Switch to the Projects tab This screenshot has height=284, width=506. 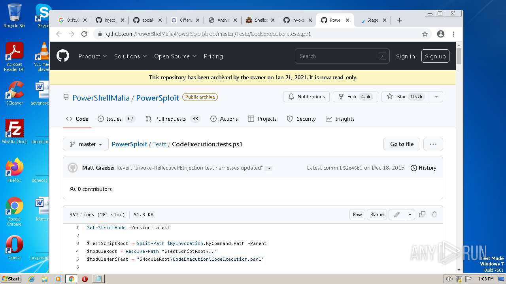click(262, 119)
